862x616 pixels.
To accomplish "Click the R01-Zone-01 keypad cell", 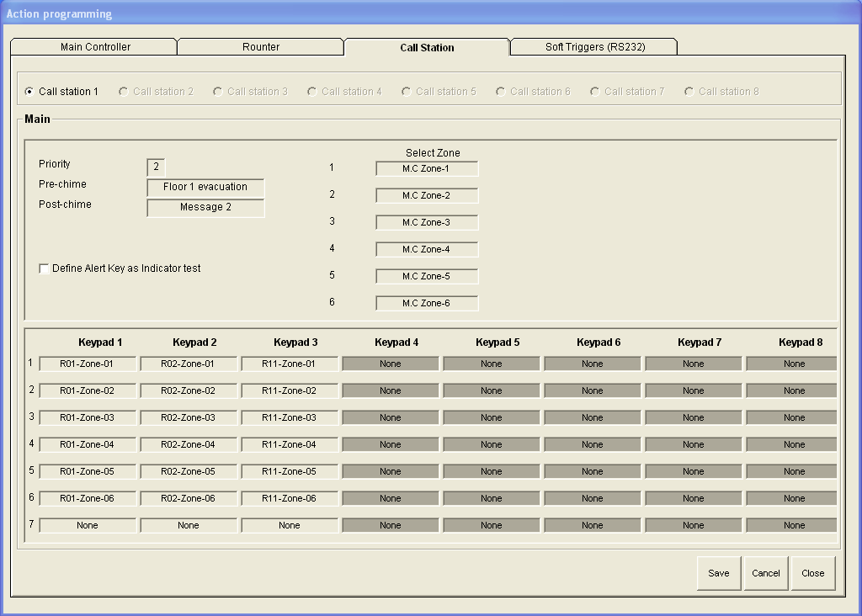I will click(88, 364).
